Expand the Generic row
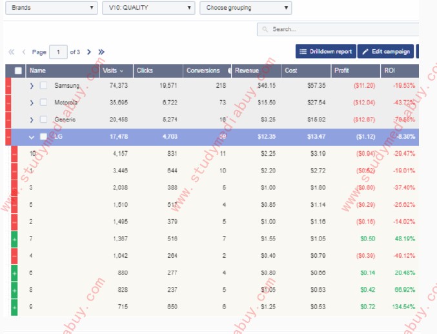Screen dimensions: 437x334 [x=32, y=120]
